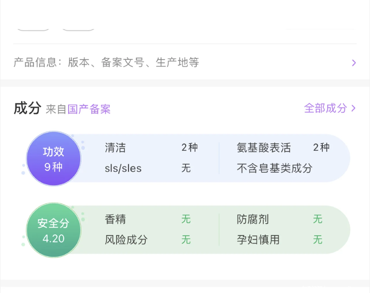The width and height of the screenshot is (370, 293).
Task: Tap the purple 功效 9种 circle badge
Action: 54,159
